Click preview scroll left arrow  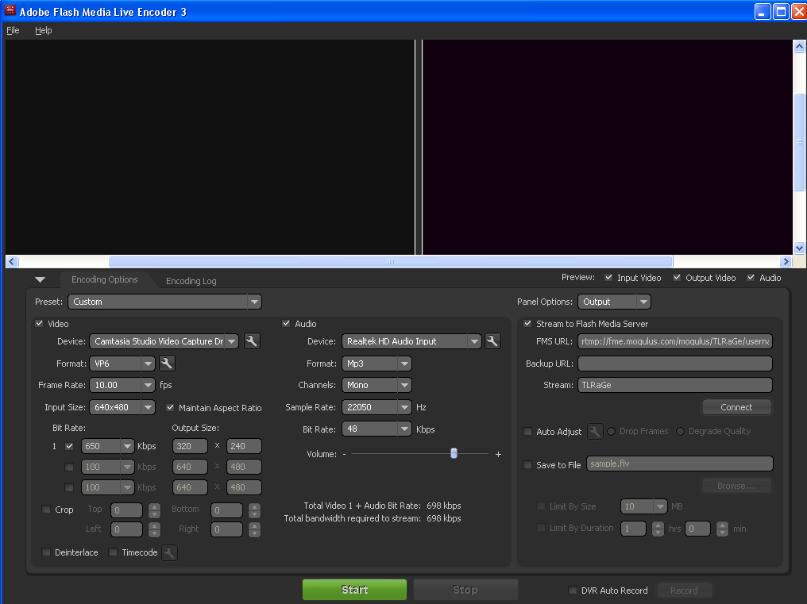pyautogui.click(x=12, y=261)
